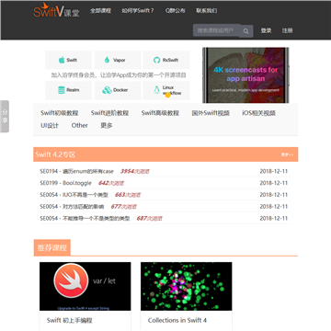Open the 如何学Swift? nav link
The width and height of the screenshot is (331, 331).
tap(138, 11)
